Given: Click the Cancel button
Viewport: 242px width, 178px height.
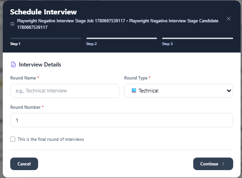Looking at the screenshot, I should coord(24,164).
